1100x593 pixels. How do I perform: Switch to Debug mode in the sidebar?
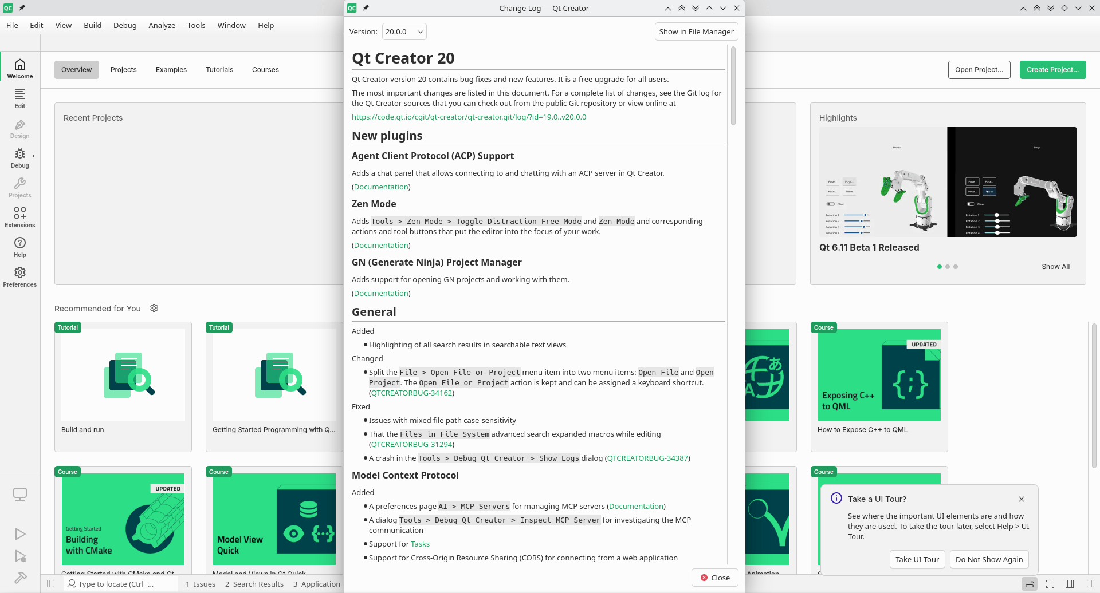(20, 157)
